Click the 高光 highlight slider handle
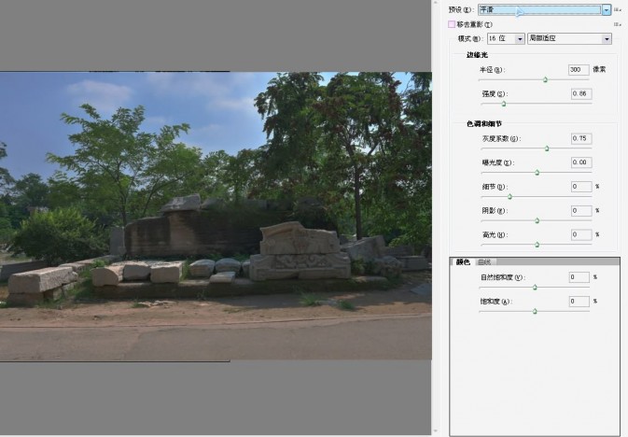This screenshot has width=628, height=437. point(537,245)
